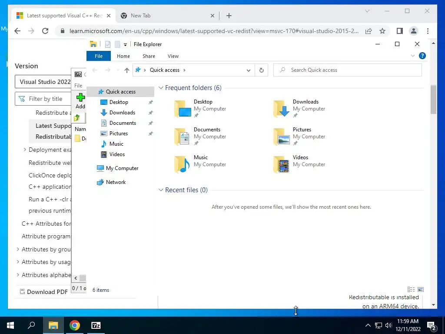
Task: Switch to details view icon
Action: [411, 289]
